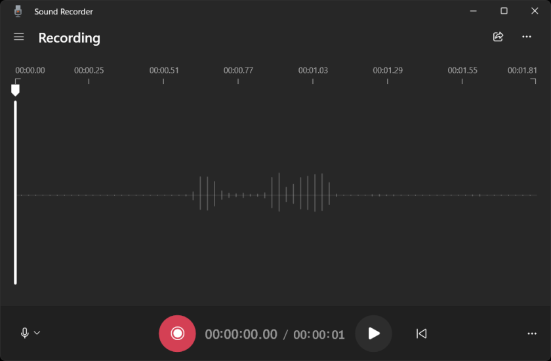Play the recording
This screenshot has height=361, width=551.
pyautogui.click(x=373, y=333)
